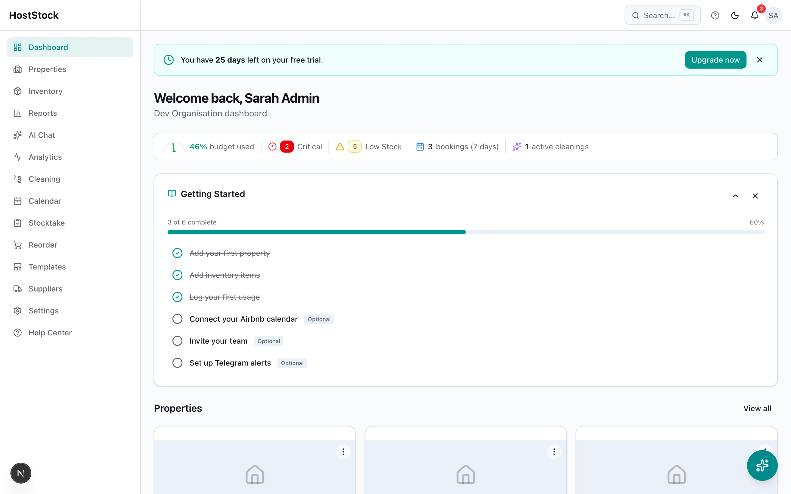Click the Inventory box icon

tap(18, 91)
